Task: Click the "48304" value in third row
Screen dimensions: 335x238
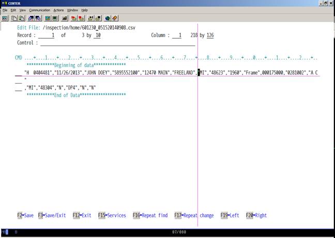Action: pos(45,88)
